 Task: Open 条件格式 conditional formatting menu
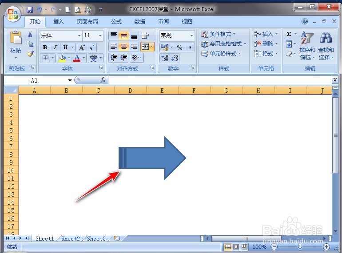point(219,34)
